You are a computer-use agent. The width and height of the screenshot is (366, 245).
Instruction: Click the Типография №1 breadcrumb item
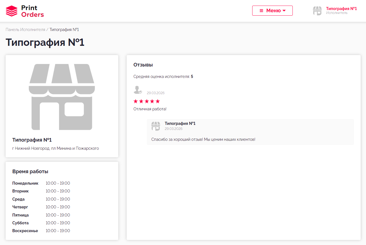tap(64, 30)
